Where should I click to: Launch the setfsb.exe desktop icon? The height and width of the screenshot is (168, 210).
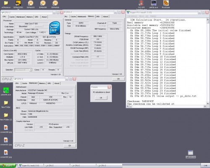pyautogui.click(x=154, y=4)
